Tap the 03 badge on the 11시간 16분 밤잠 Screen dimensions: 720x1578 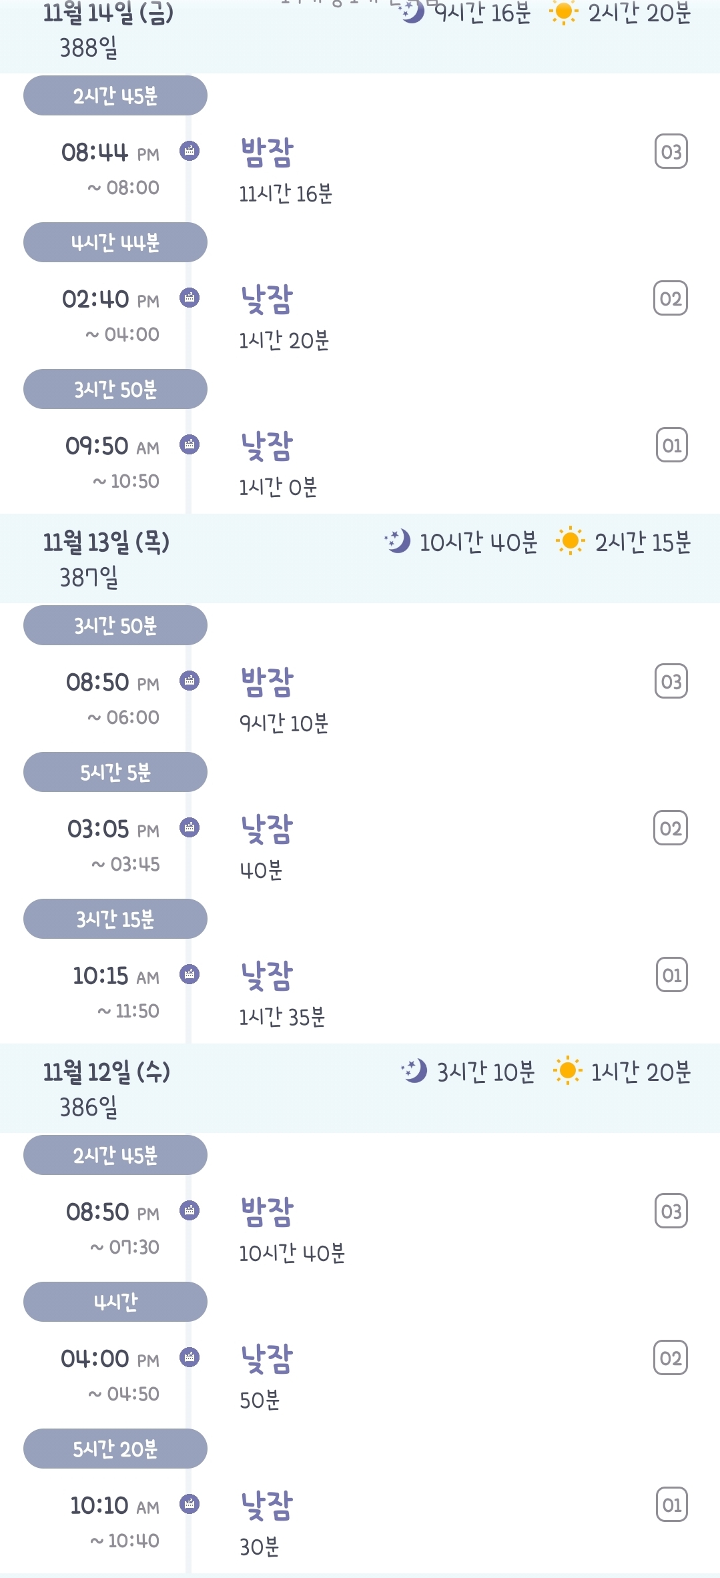671,152
